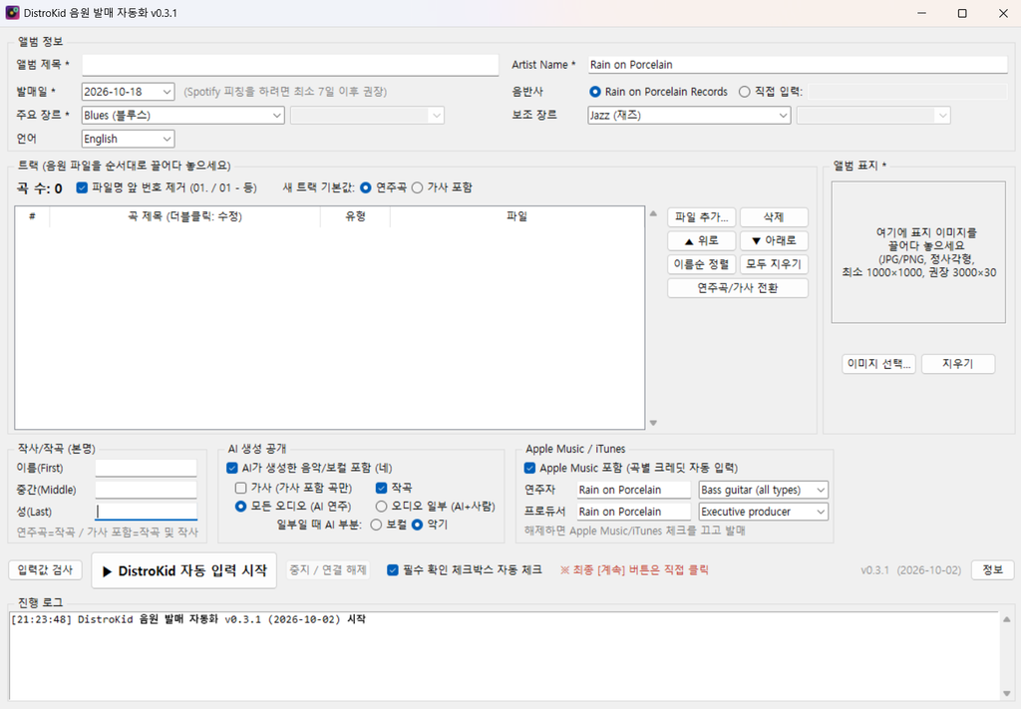The image size is (1021, 709).
Task: Click the 이름순 정렬 button
Action: (x=701, y=264)
